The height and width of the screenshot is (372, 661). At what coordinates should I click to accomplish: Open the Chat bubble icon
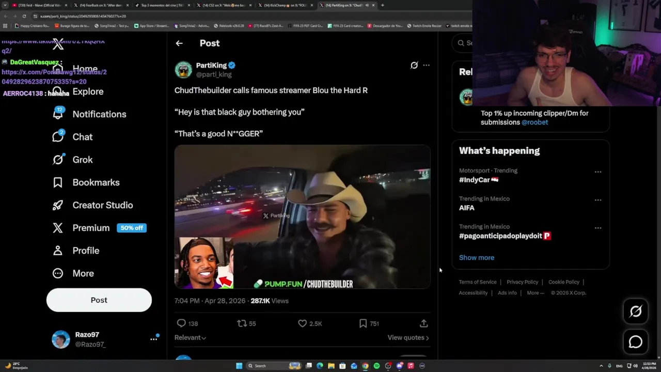coord(58,136)
